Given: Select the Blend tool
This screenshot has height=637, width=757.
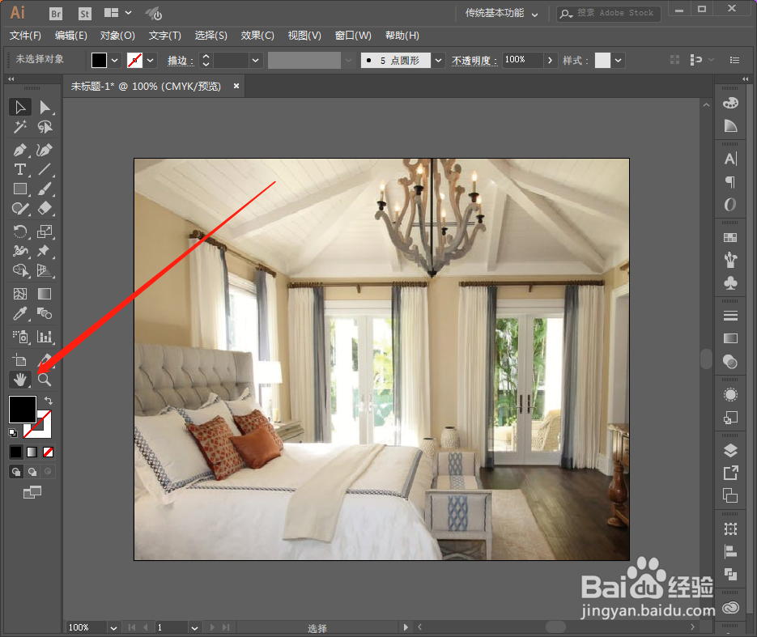Looking at the screenshot, I should coord(45,314).
